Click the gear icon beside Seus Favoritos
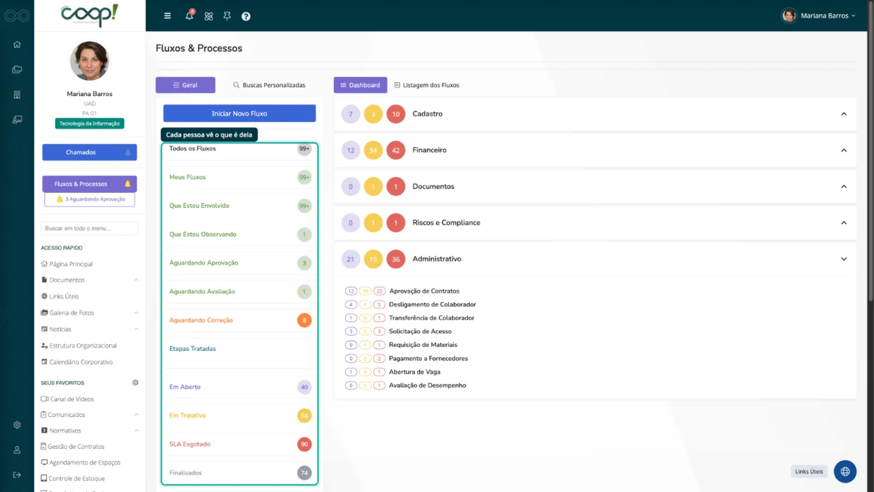Viewport: 874px width, 492px height. point(135,383)
